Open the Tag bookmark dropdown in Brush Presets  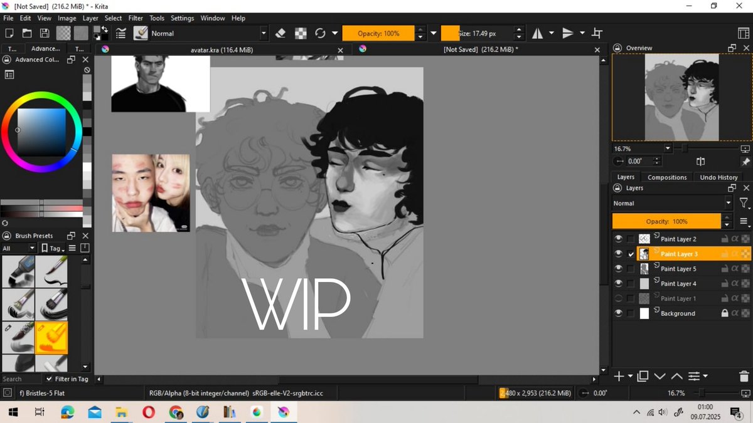click(x=53, y=248)
